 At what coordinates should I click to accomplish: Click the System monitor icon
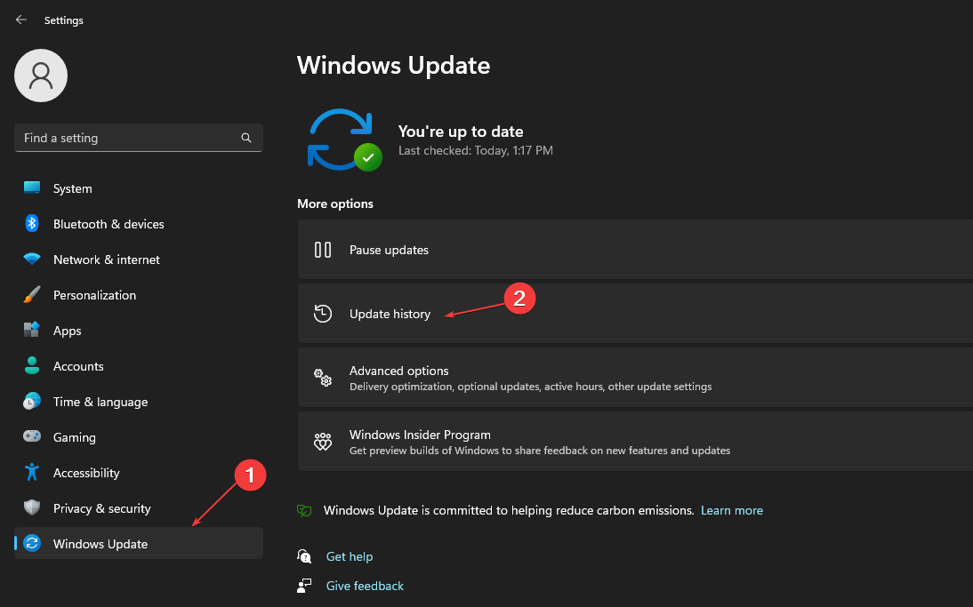pyautogui.click(x=32, y=188)
